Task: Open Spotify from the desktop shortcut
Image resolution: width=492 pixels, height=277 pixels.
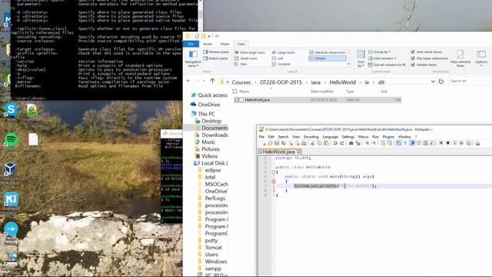Action: coord(12,139)
